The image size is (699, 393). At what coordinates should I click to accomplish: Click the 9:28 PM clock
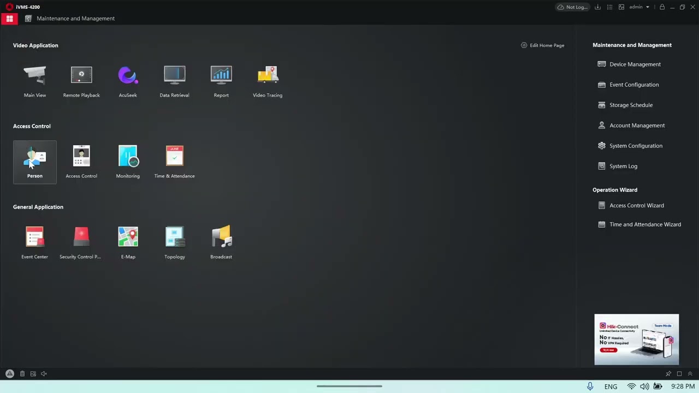pyautogui.click(x=683, y=386)
